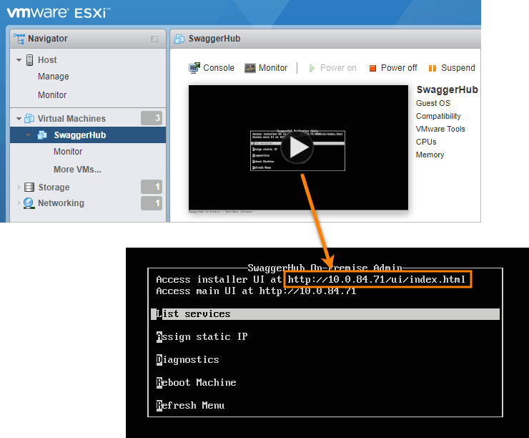This screenshot has width=529, height=438.
Task: Select Storage in the Navigator
Action: (54, 187)
